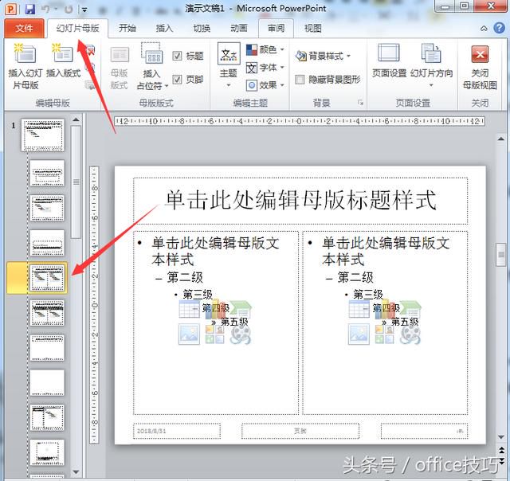Click 插入幻灯片母版 (Insert Slide Master) button
The width and height of the screenshot is (510, 481).
25,67
